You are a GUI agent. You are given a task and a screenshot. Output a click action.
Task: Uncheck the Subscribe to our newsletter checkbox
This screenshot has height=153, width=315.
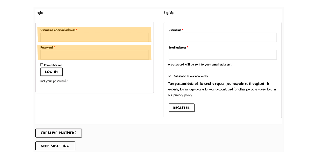pos(170,76)
